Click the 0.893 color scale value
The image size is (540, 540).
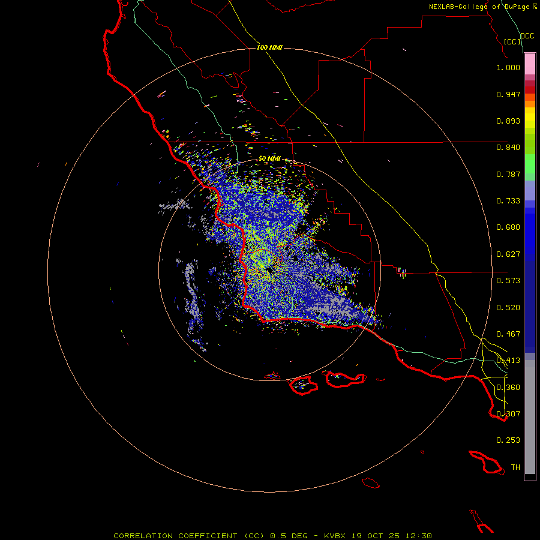click(x=508, y=121)
